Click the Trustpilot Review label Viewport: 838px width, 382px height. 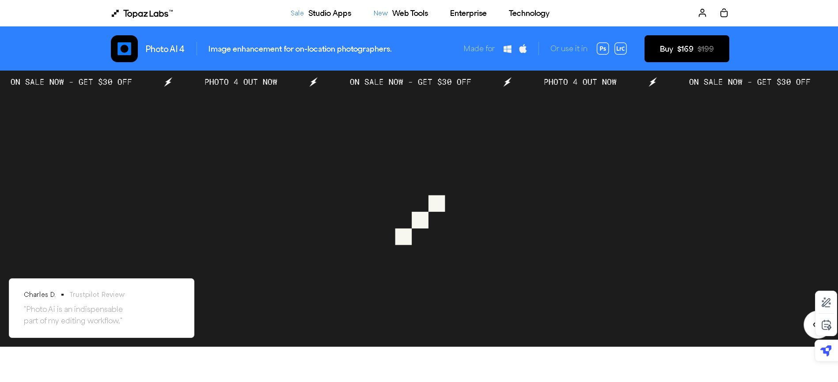(97, 294)
